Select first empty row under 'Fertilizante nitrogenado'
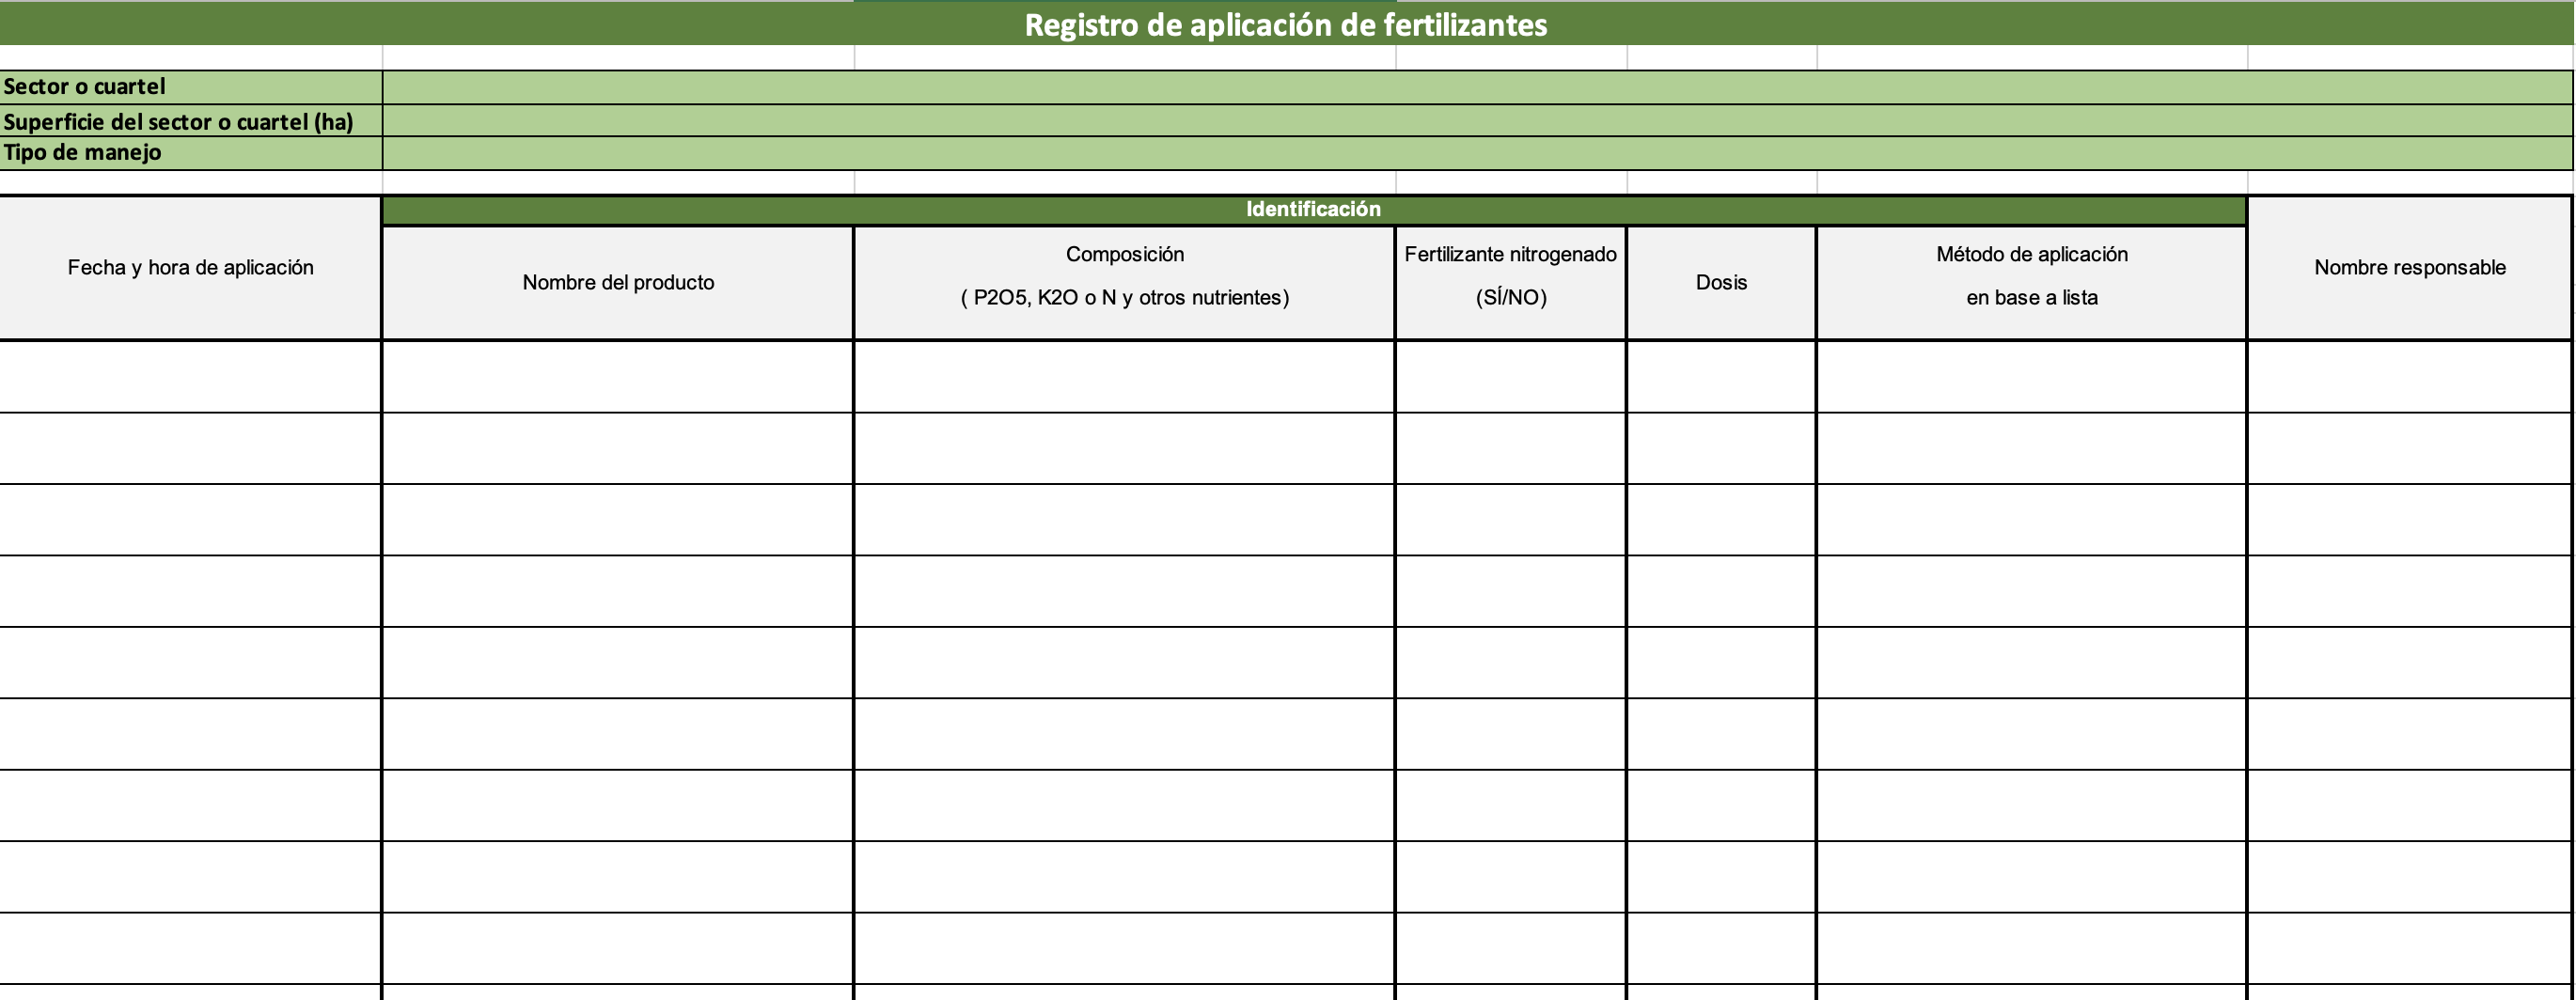Screen dimensions: 2576x1000 pyautogui.click(x=1511, y=377)
